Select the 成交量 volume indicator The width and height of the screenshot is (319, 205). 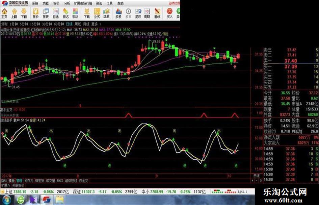[51, 180]
